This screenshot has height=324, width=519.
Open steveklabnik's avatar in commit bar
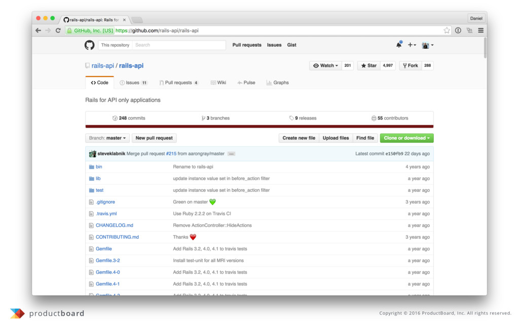(92, 154)
